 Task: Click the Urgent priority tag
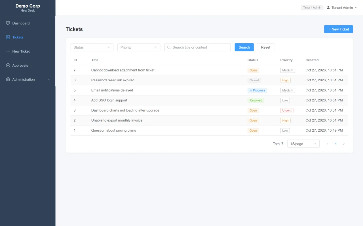point(287,110)
